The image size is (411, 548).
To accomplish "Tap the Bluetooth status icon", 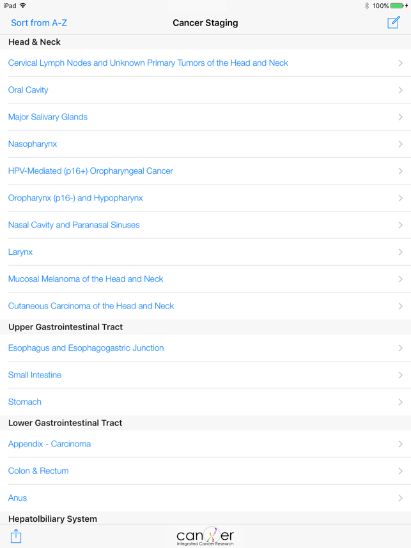I will tap(367, 6).
